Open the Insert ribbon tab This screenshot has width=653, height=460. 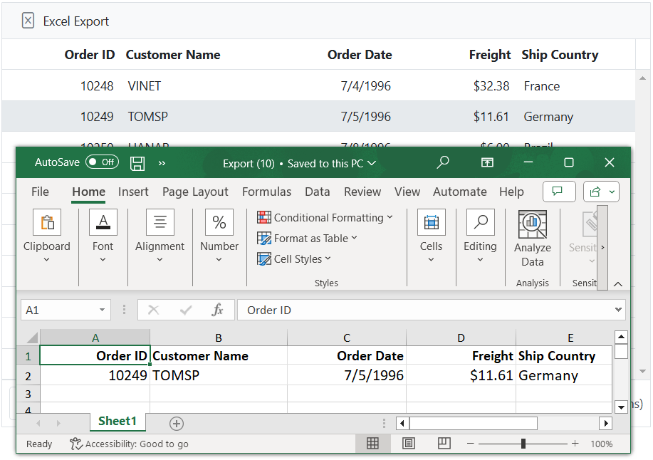[133, 192]
